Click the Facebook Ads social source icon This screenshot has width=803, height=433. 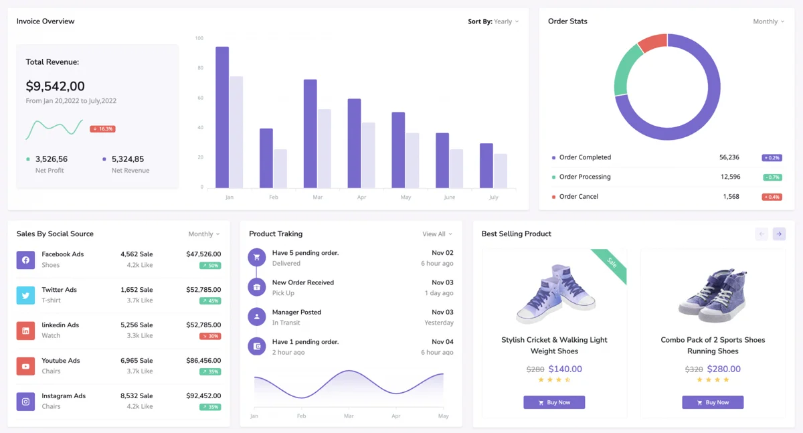coord(25,258)
